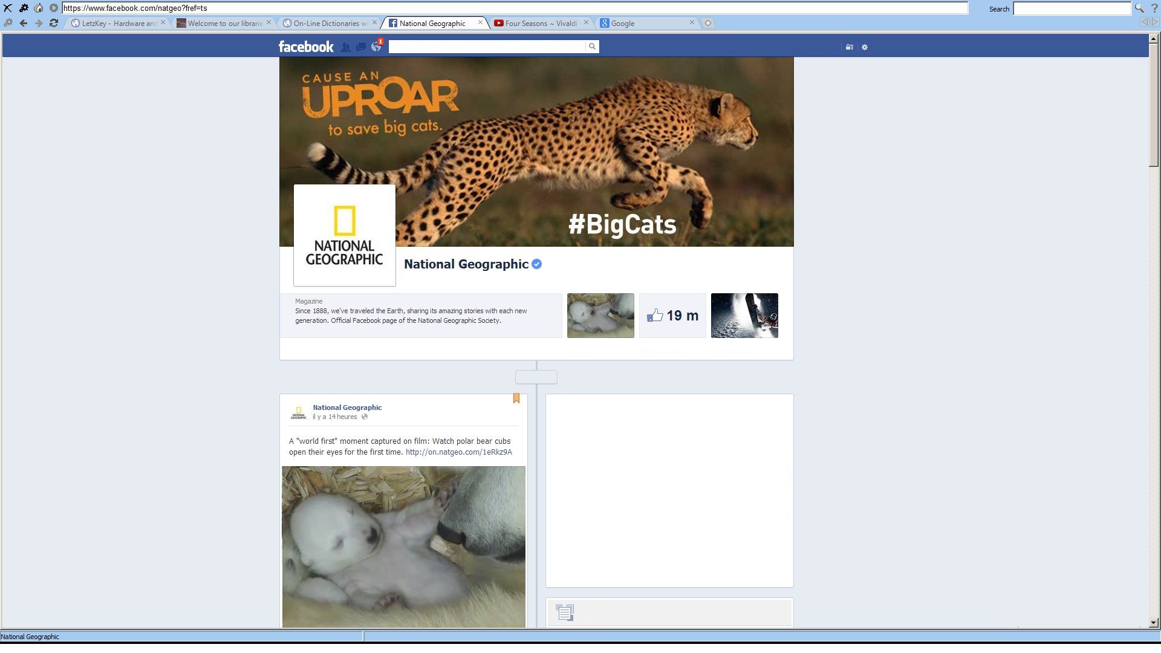1161x653 pixels.
Task: Click the page scrollbar up arrow
Action: [x=1154, y=39]
